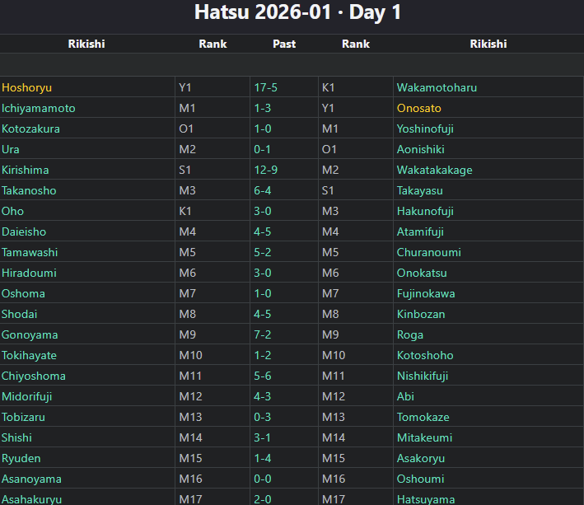Open Wakamotoharu's rikishi page
584x505 pixels.
click(x=437, y=87)
